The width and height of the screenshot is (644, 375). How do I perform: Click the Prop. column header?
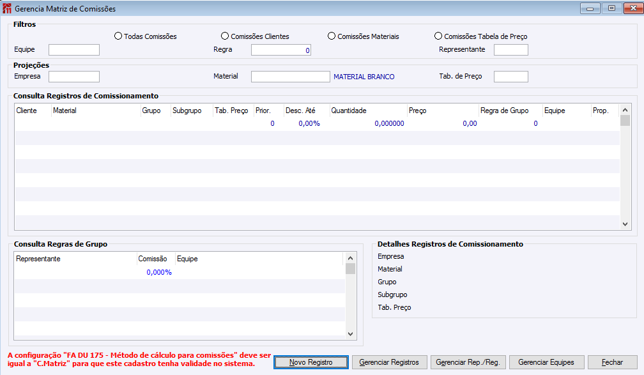tap(604, 111)
